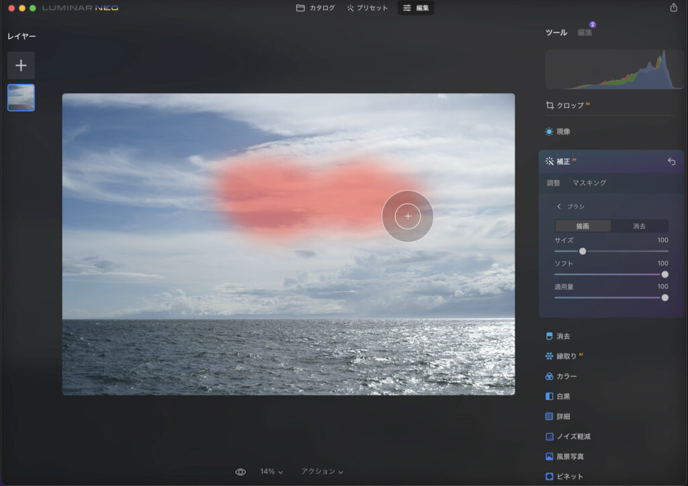Click the presets sparkle icon

coord(350,8)
